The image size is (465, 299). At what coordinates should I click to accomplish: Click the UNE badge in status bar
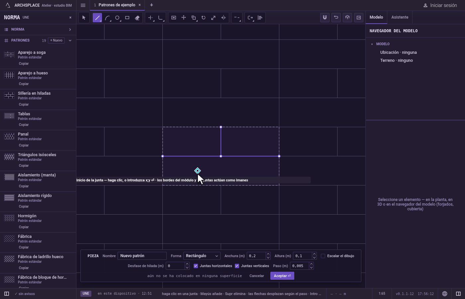click(x=86, y=294)
